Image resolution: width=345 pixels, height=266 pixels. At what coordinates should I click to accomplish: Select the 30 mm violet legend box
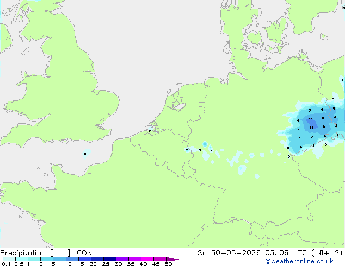(x=122, y=259)
